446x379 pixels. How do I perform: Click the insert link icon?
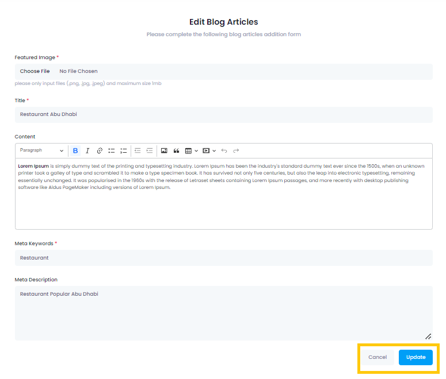point(100,150)
